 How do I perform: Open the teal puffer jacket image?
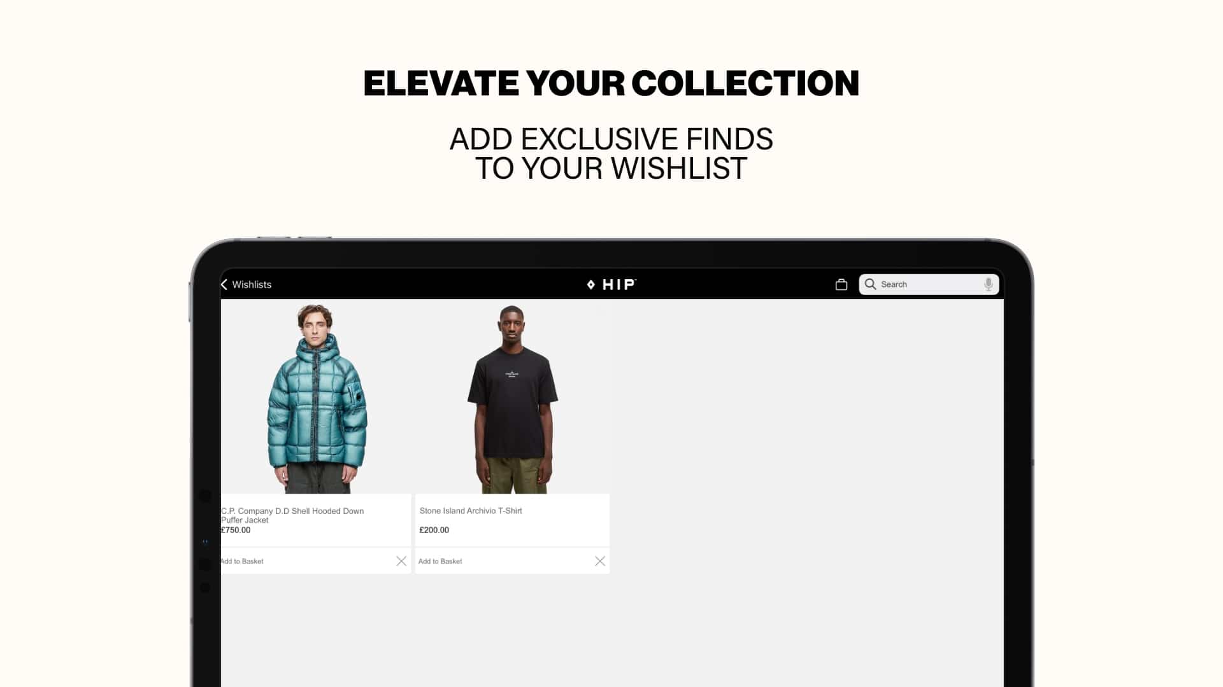(317, 399)
